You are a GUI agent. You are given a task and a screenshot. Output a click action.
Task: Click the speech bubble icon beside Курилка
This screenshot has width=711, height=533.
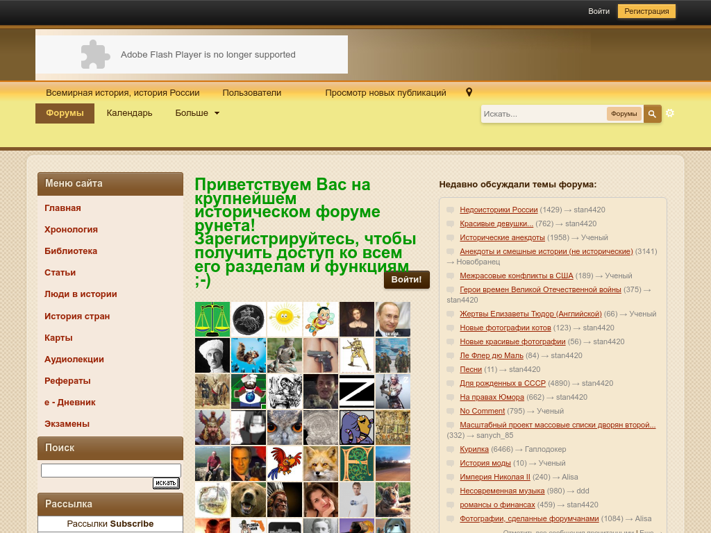pyautogui.click(x=451, y=450)
